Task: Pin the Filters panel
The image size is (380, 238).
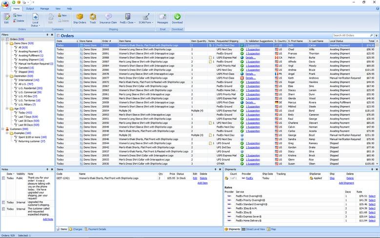Action: 47,35
